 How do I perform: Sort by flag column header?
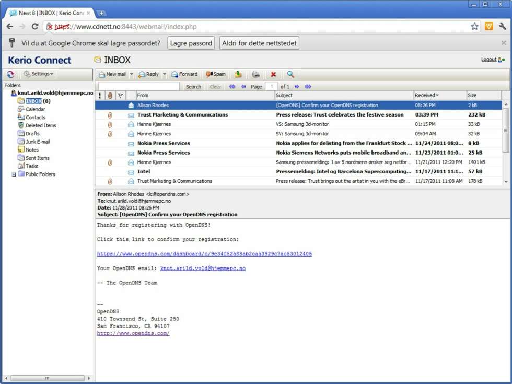121,95
